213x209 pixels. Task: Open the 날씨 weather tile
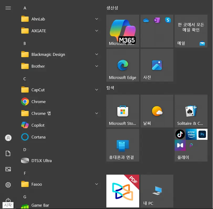pos(157,111)
